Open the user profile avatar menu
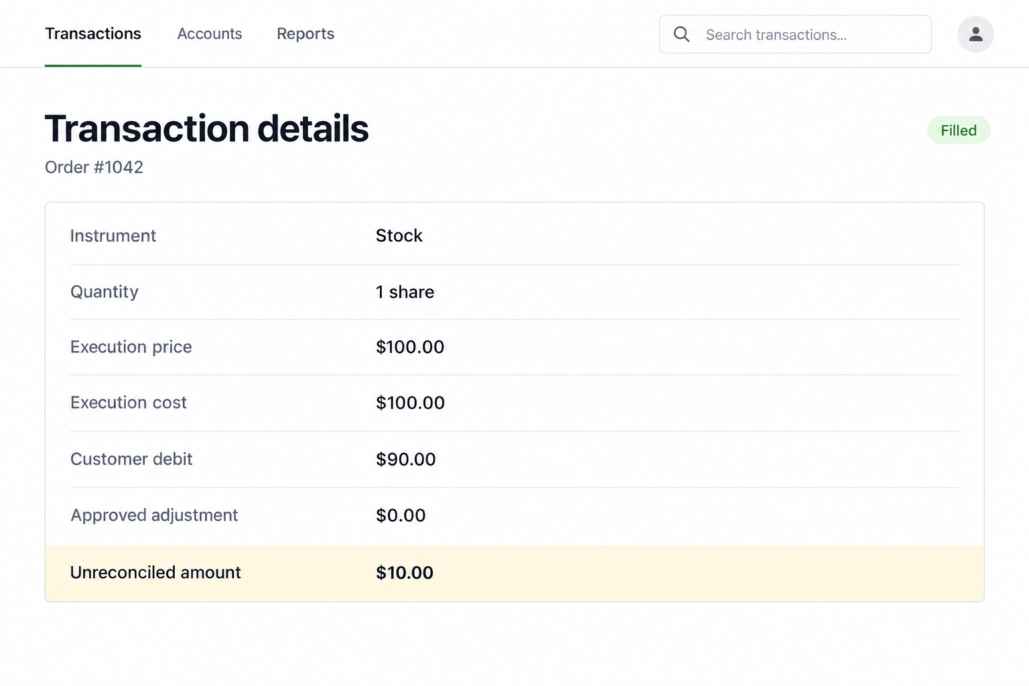This screenshot has width=1029, height=686. point(975,34)
